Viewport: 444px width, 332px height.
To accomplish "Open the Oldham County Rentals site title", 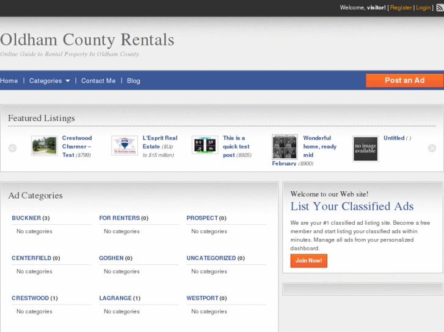I will pyautogui.click(x=87, y=40).
